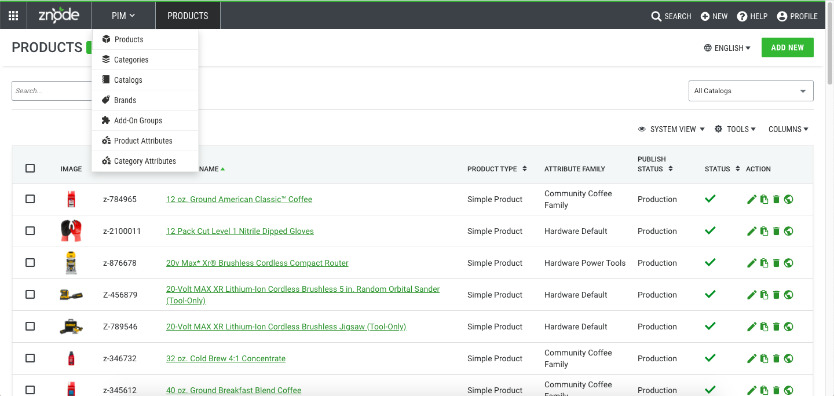This screenshot has width=834, height=396.
Task: Click the Search magnifier icon in header
Action: click(656, 16)
